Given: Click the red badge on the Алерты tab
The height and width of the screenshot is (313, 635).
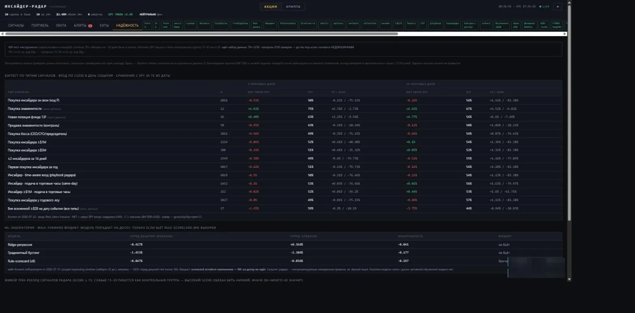Looking at the screenshot, I should (90, 26).
